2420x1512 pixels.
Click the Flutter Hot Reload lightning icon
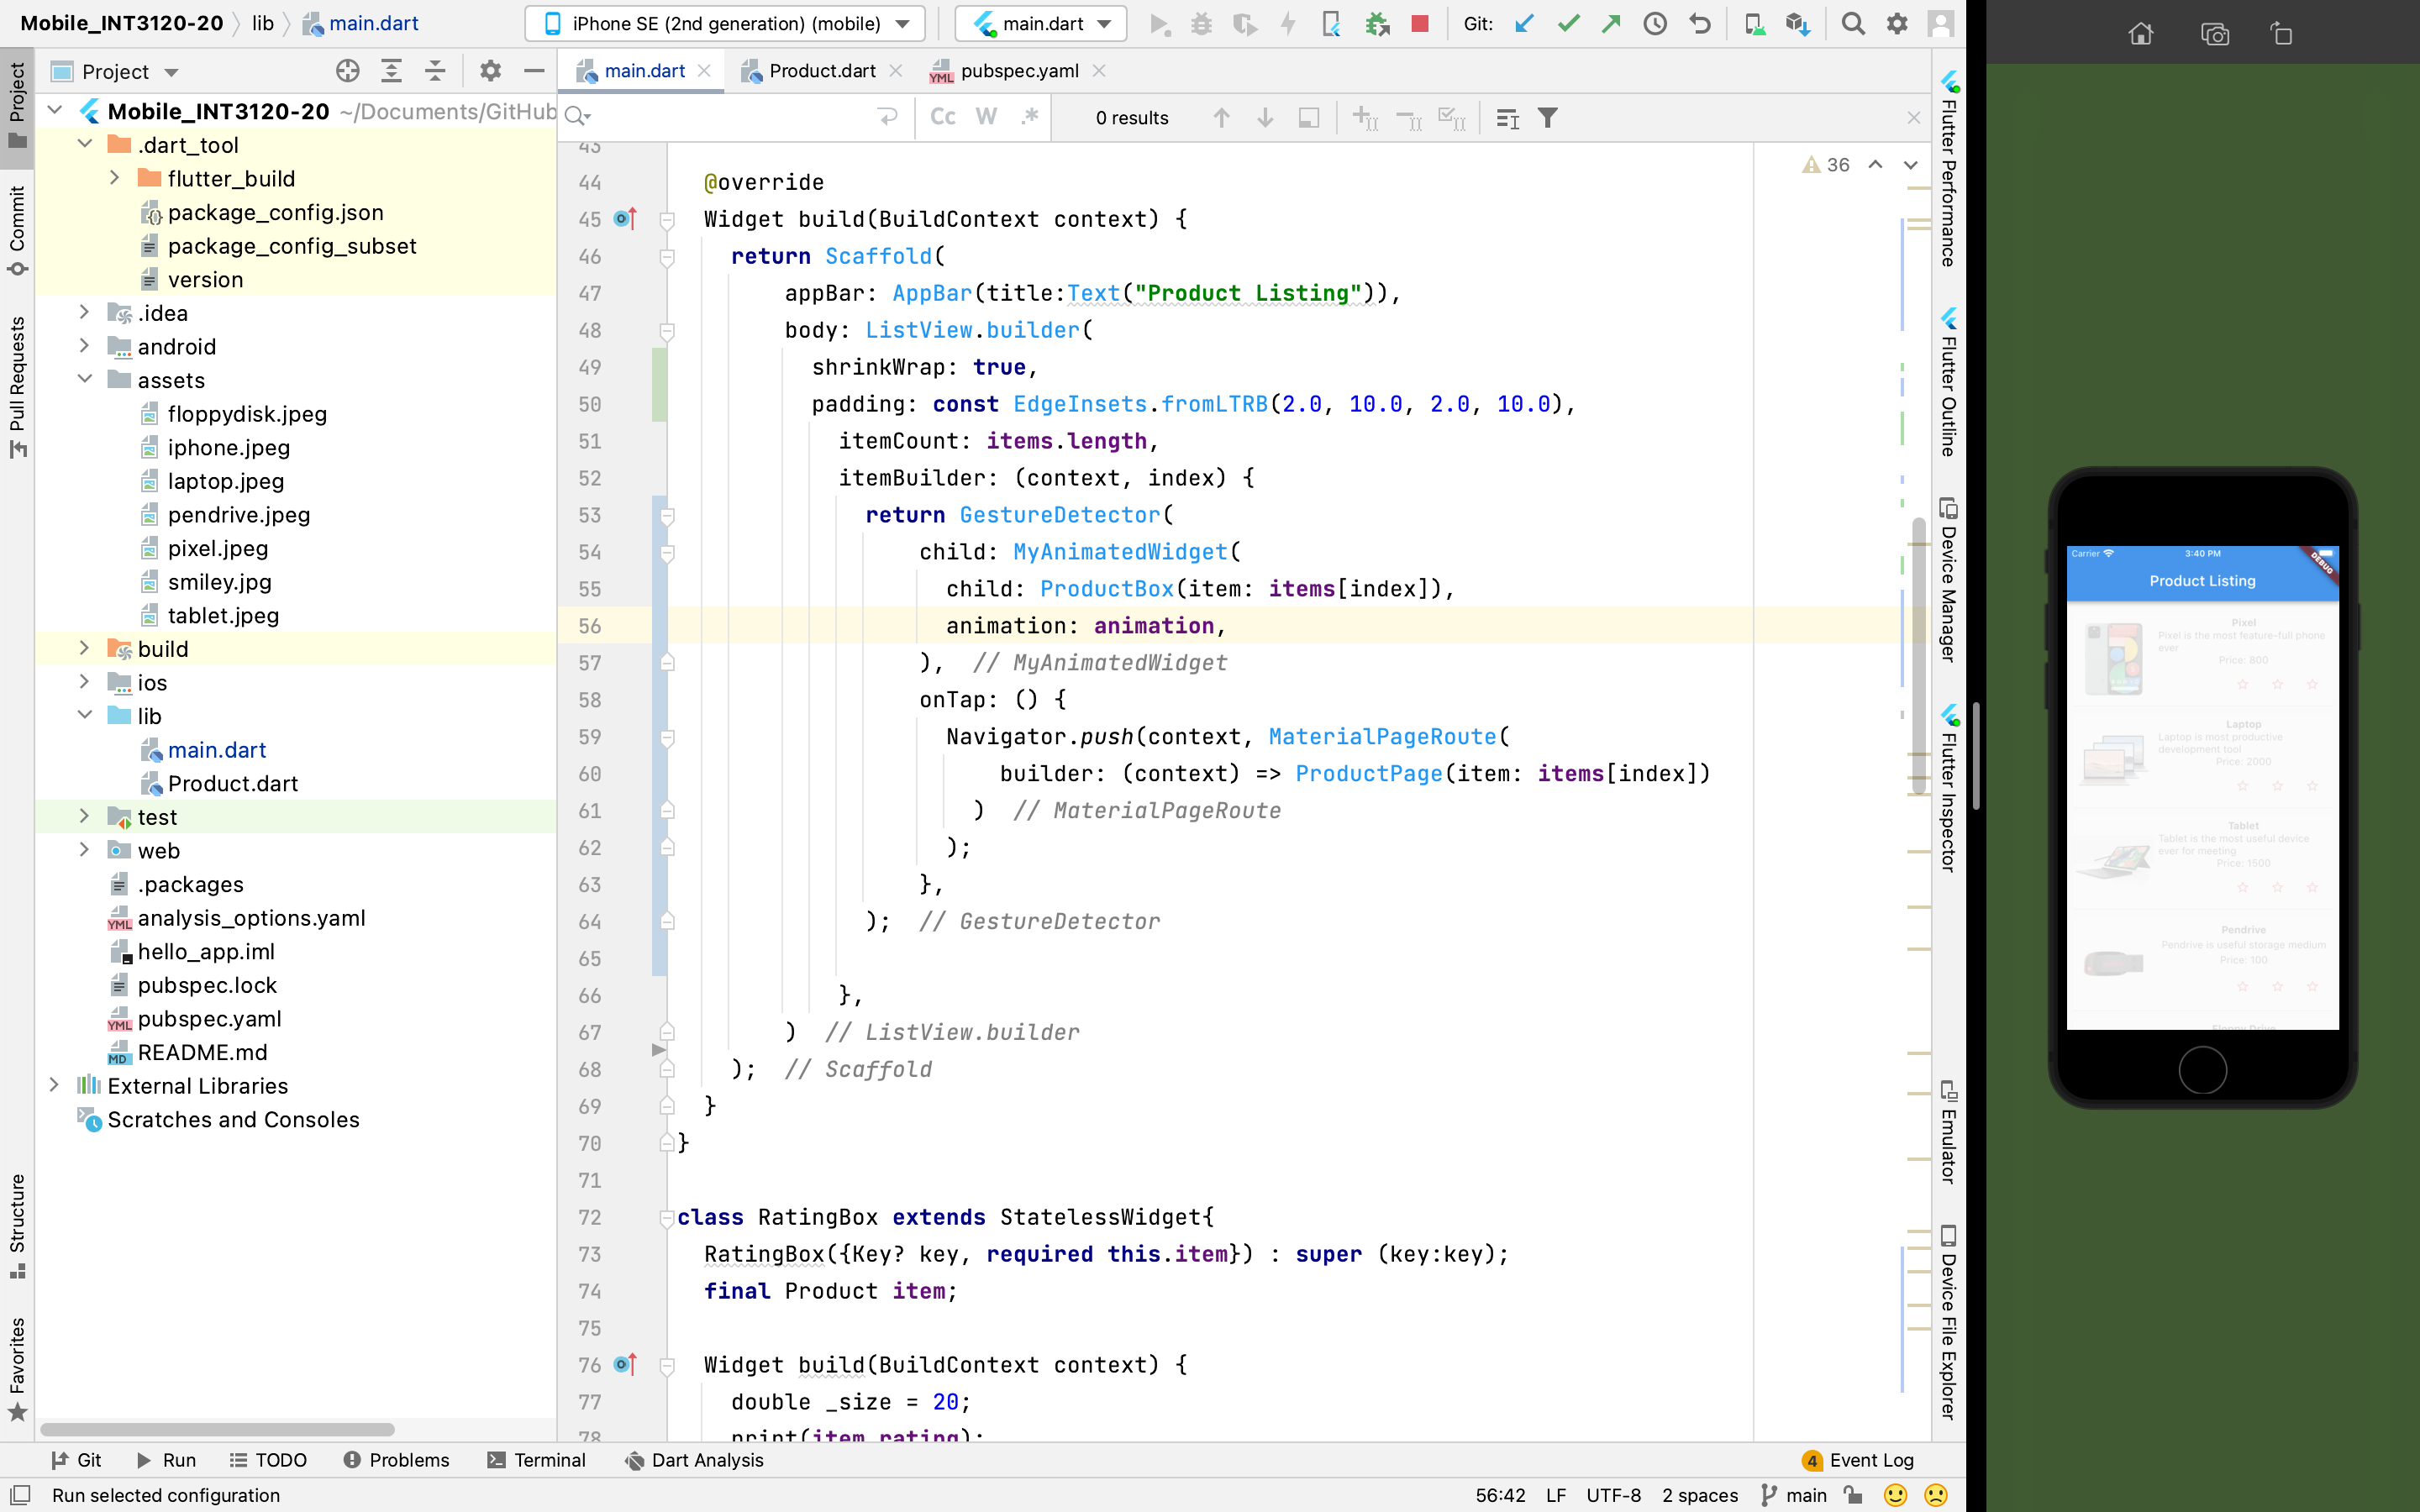click(x=1289, y=23)
